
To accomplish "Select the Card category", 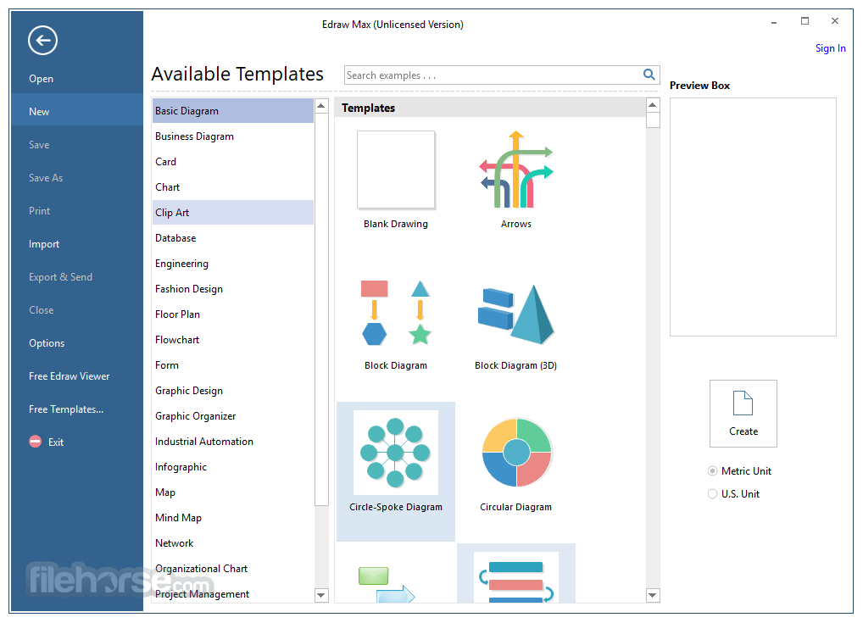I will point(233,161).
